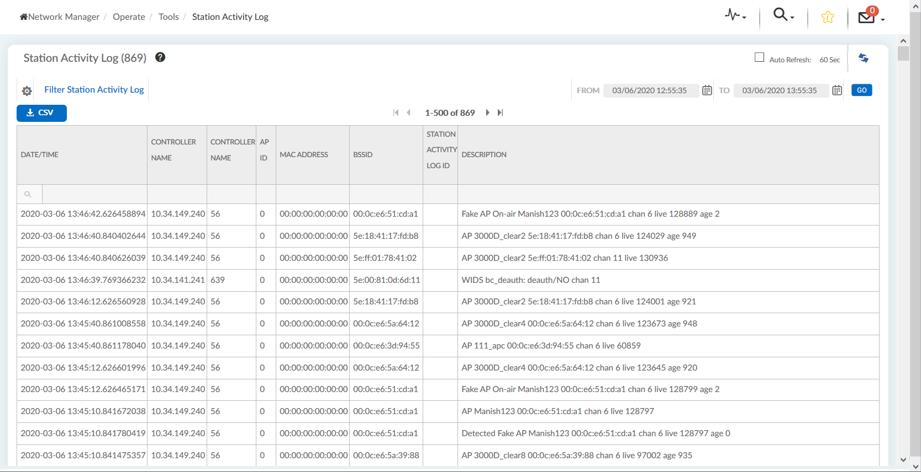Download the log as CSV

point(41,113)
